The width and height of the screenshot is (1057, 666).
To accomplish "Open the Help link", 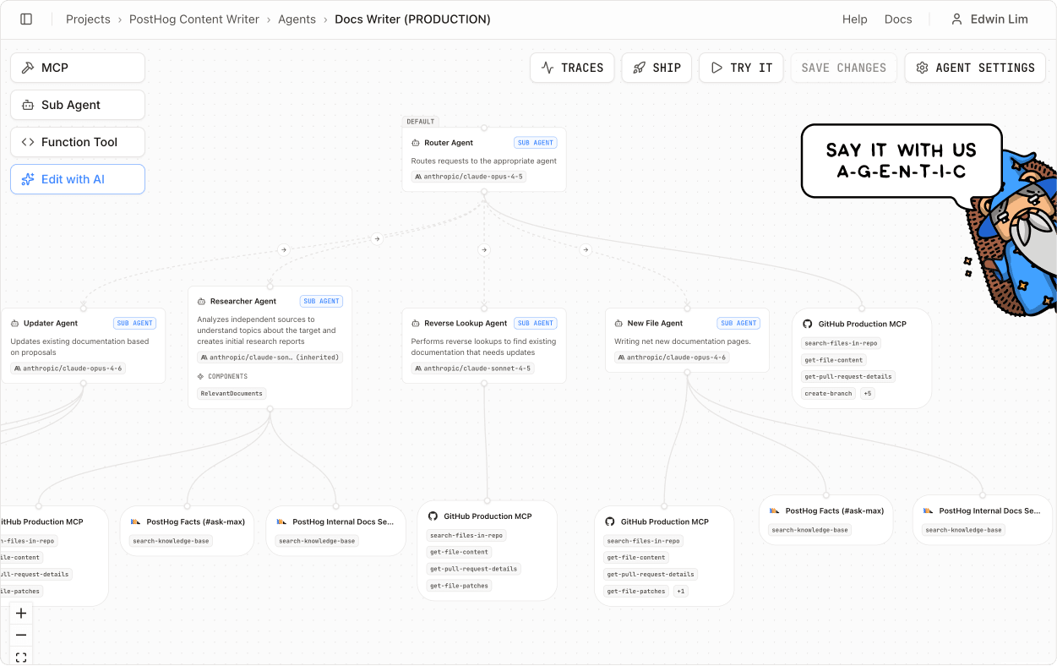I will [854, 19].
